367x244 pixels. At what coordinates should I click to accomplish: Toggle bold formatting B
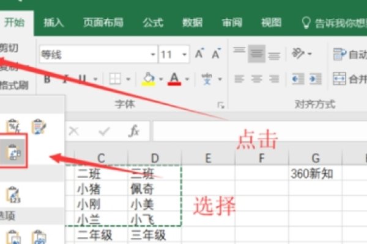(x=47, y=79)
